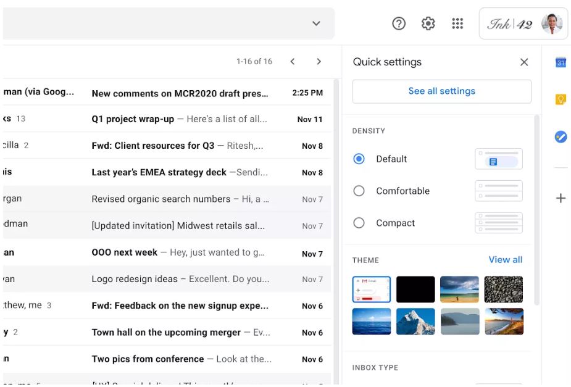The width and height of the screenshot is (571, 387).
Task: Select the Comfortable density radio button
Action: click(359, 191)
